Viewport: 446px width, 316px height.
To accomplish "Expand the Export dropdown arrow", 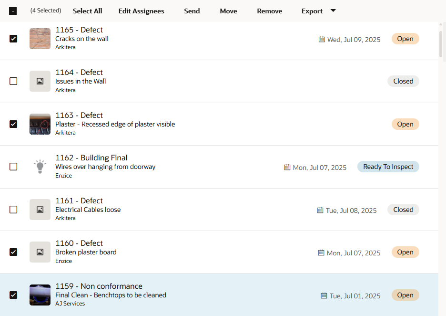I will [x=333, y=11].
